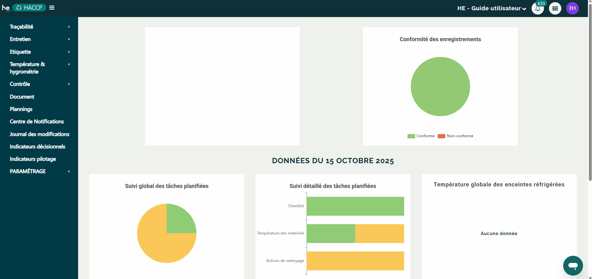Toggle the Conforme legend item
Image resolution: width=592 pixels, height=279 pixels.
point(421,136)
